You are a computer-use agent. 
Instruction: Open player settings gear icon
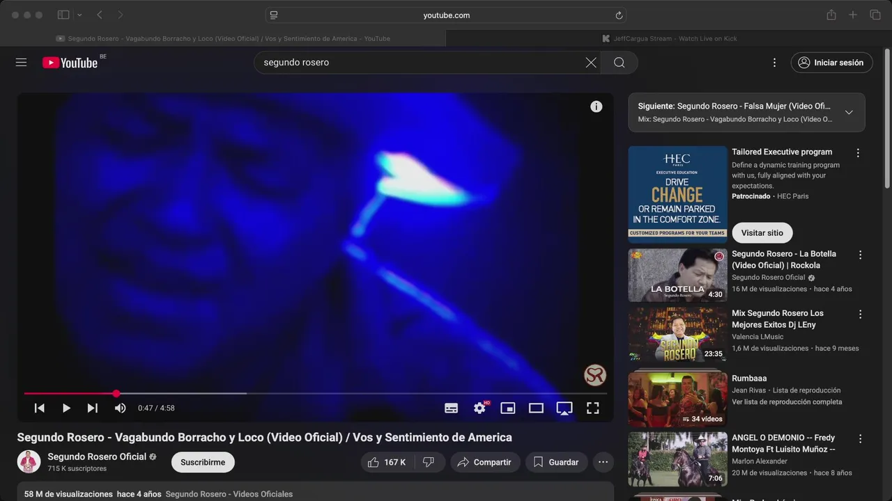point(480,408)
